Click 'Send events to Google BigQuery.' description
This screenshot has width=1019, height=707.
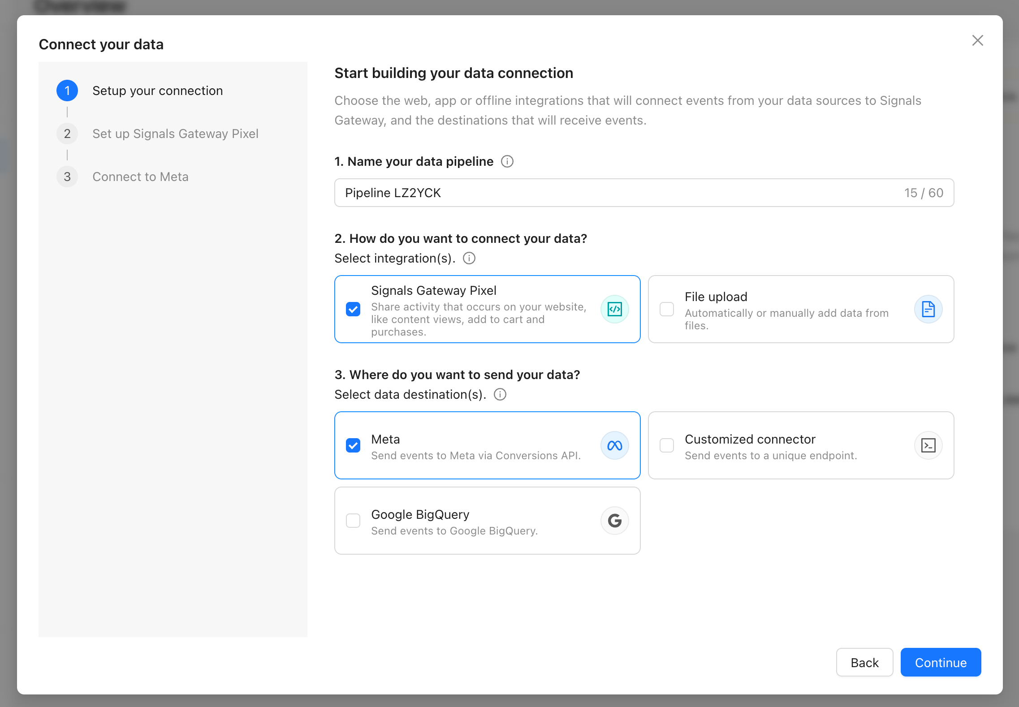[x=454, y=531]
